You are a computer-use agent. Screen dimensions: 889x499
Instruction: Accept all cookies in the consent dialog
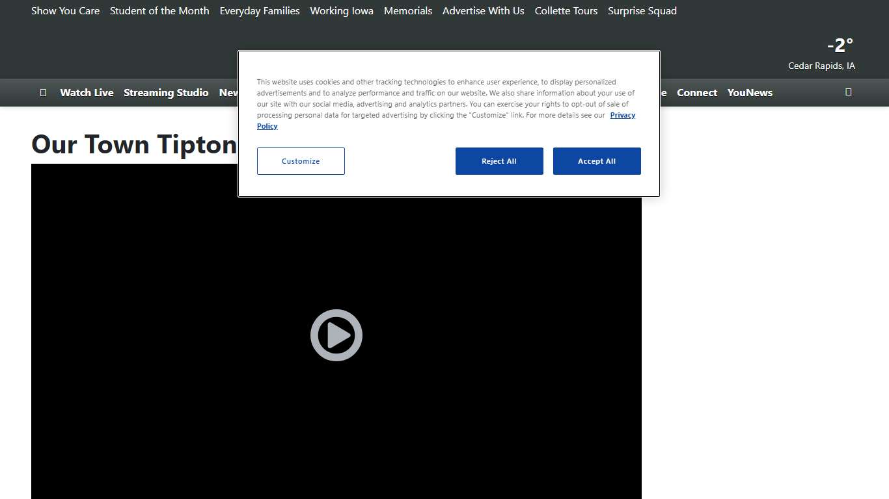596,161
